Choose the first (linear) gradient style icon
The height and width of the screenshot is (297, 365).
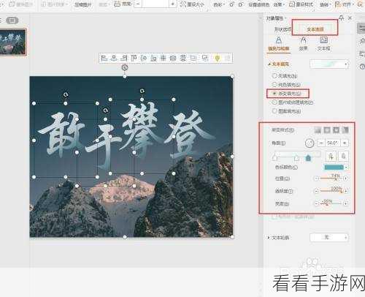point(318,130)
